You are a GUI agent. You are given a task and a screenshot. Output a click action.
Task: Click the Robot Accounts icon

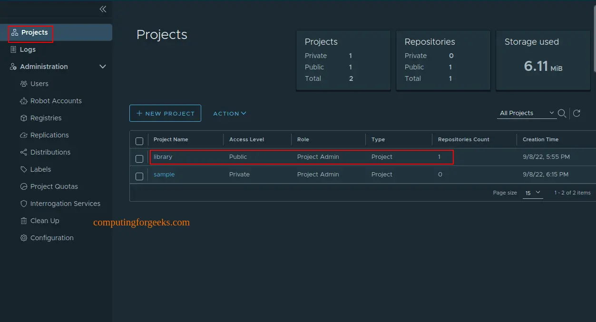[23, 101]
